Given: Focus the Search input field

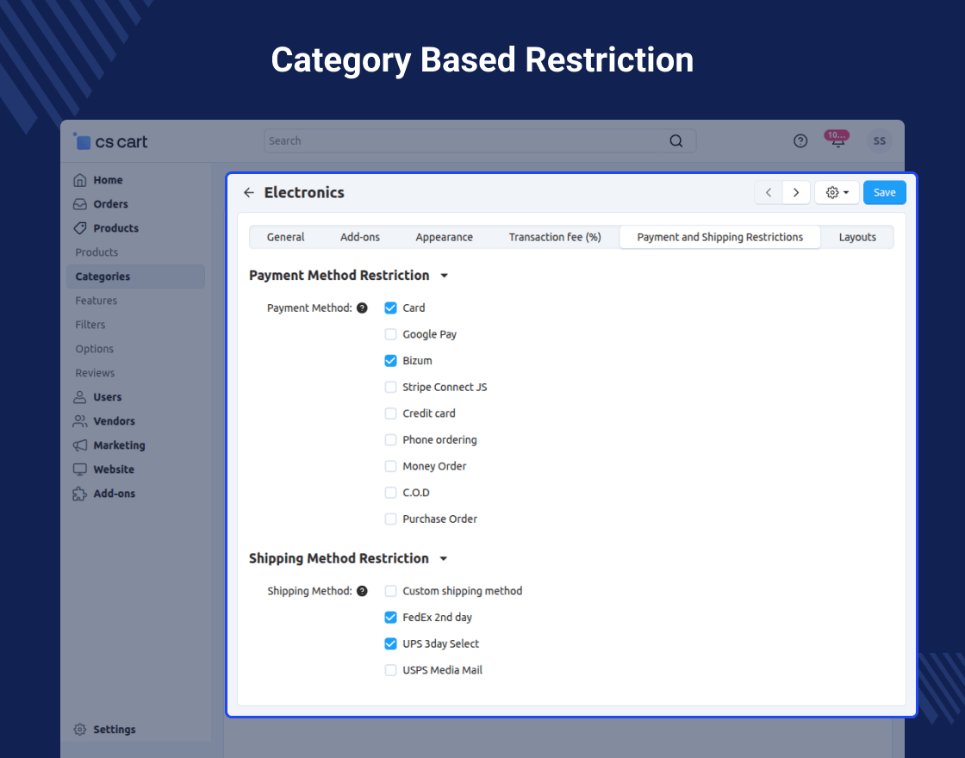Looking at the screenshot, I should (480, 141).
